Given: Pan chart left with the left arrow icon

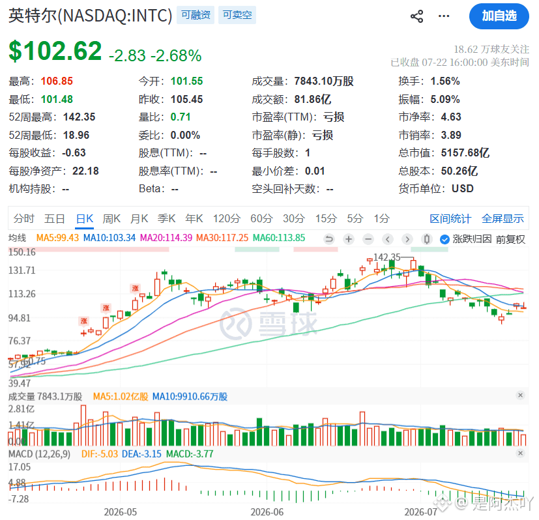Looking at the screenshot, I should coord(388,239).
